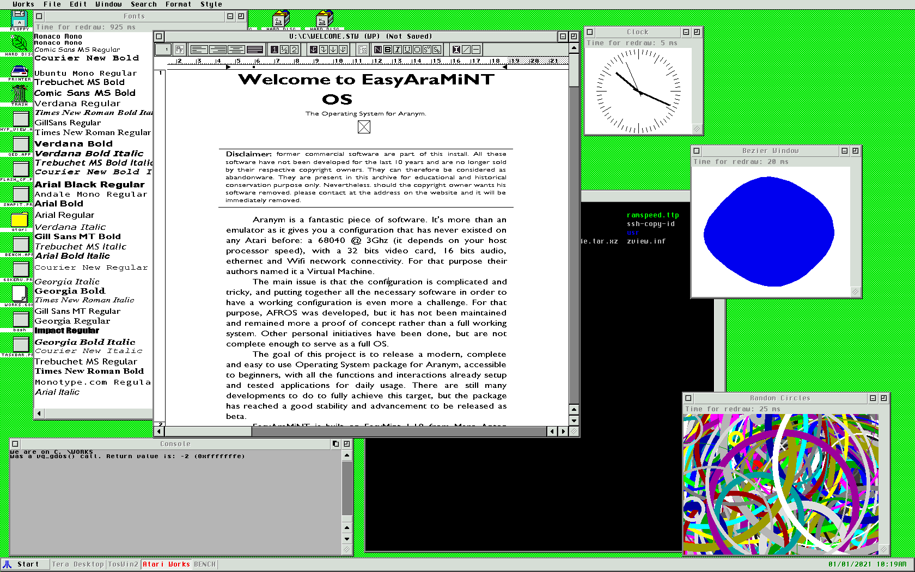Open the Format menu

pyautogui.click(x=178, y=4)
